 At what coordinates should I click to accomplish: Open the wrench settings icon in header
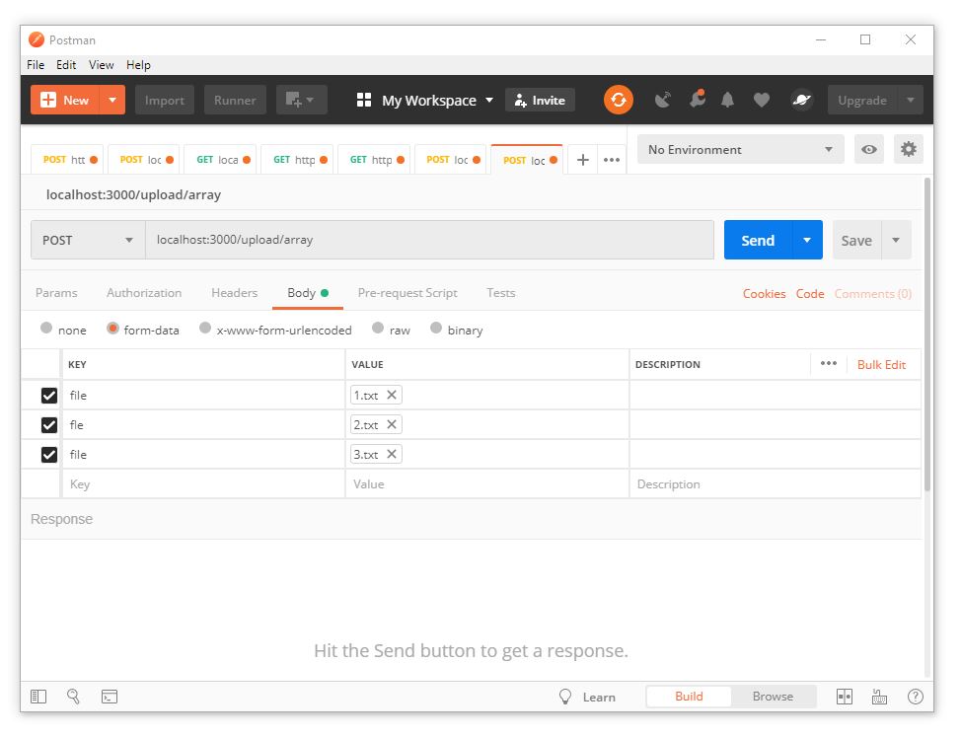[697, 100]
